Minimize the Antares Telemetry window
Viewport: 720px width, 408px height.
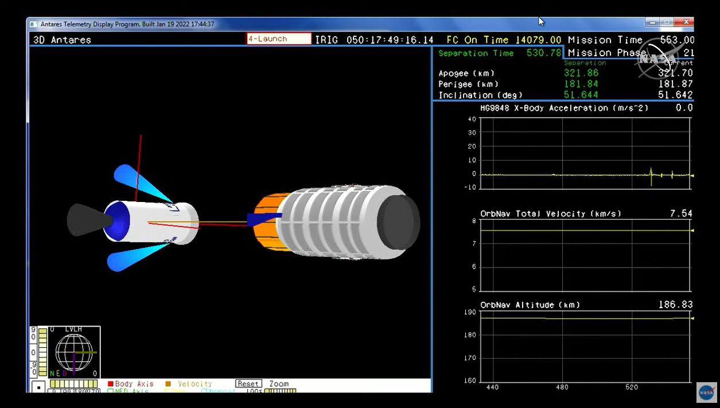click(x=651, y=22)
